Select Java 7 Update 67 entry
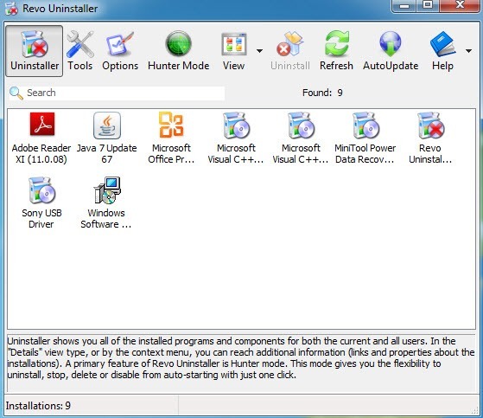483x418 pixels. (x=106, y=138)
